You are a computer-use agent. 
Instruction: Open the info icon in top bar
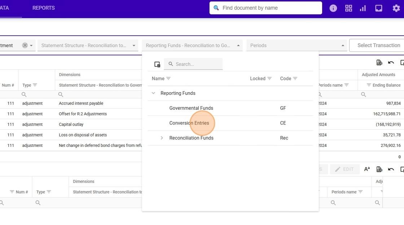(333, 8)
